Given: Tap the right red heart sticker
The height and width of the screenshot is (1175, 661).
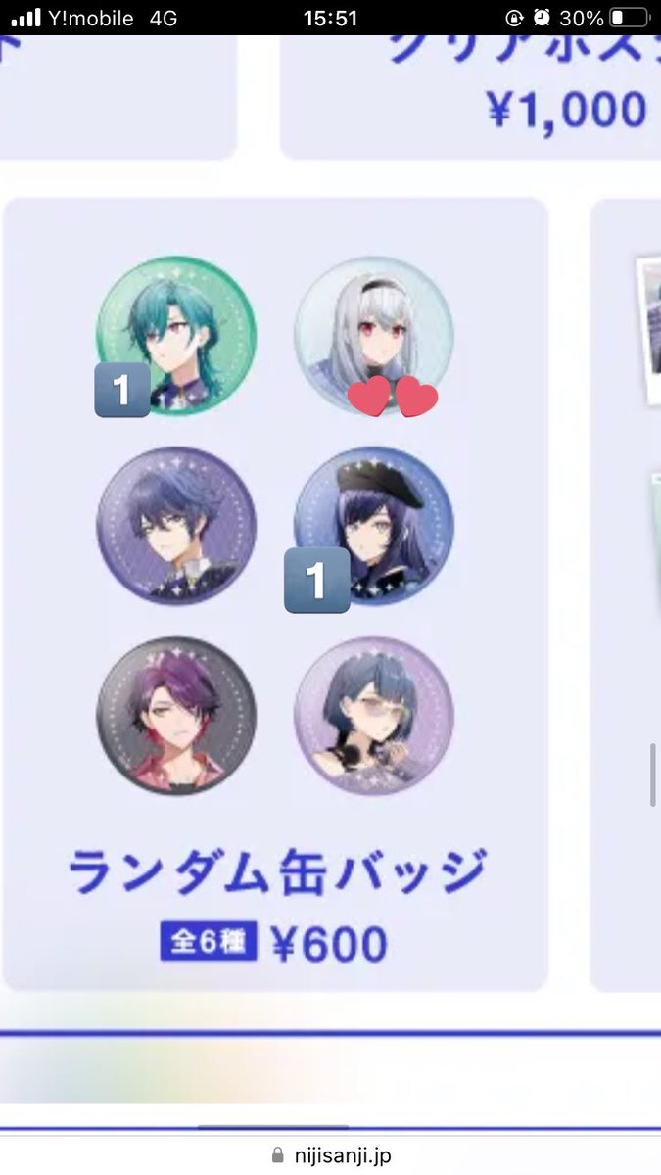Looking at the screenshot, I should coord(415,397).
